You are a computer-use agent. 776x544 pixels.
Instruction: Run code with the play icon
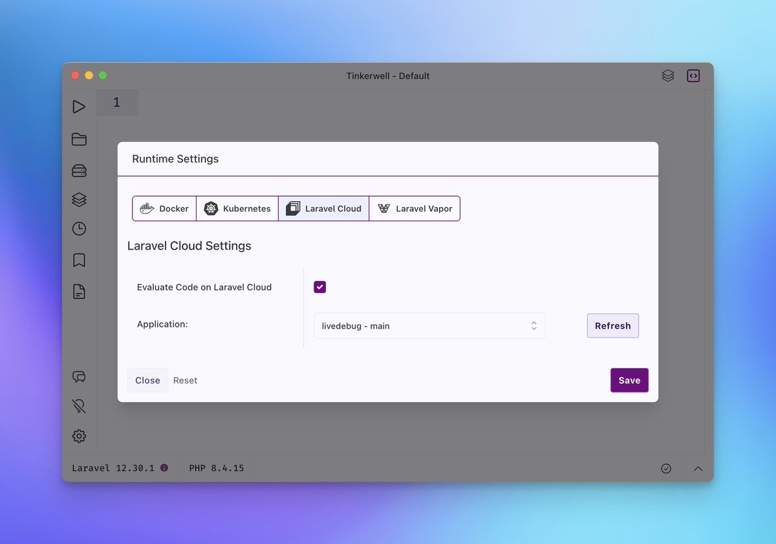[x=79, y=107]
